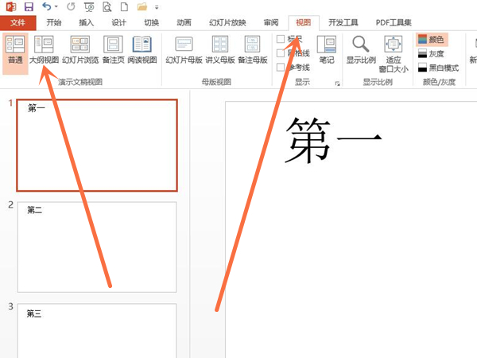Open the File (文件) menu
The height and width of the screenshot is (358, 477).
pyautogui.click(x=18, y=22)
